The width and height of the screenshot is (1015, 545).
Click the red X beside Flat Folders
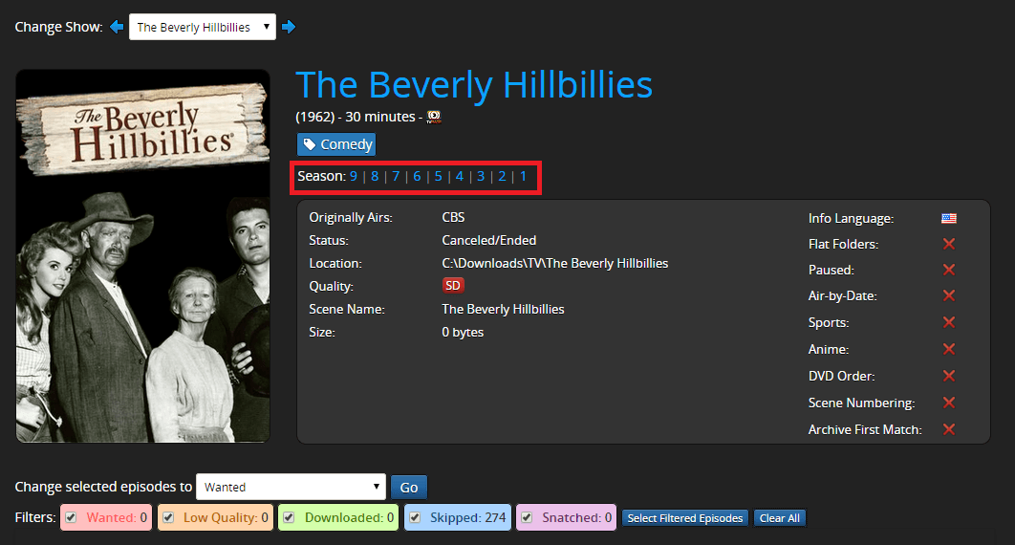pos(949,245)
